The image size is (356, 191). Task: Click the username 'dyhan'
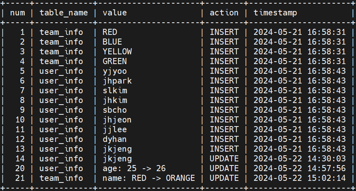115,139
